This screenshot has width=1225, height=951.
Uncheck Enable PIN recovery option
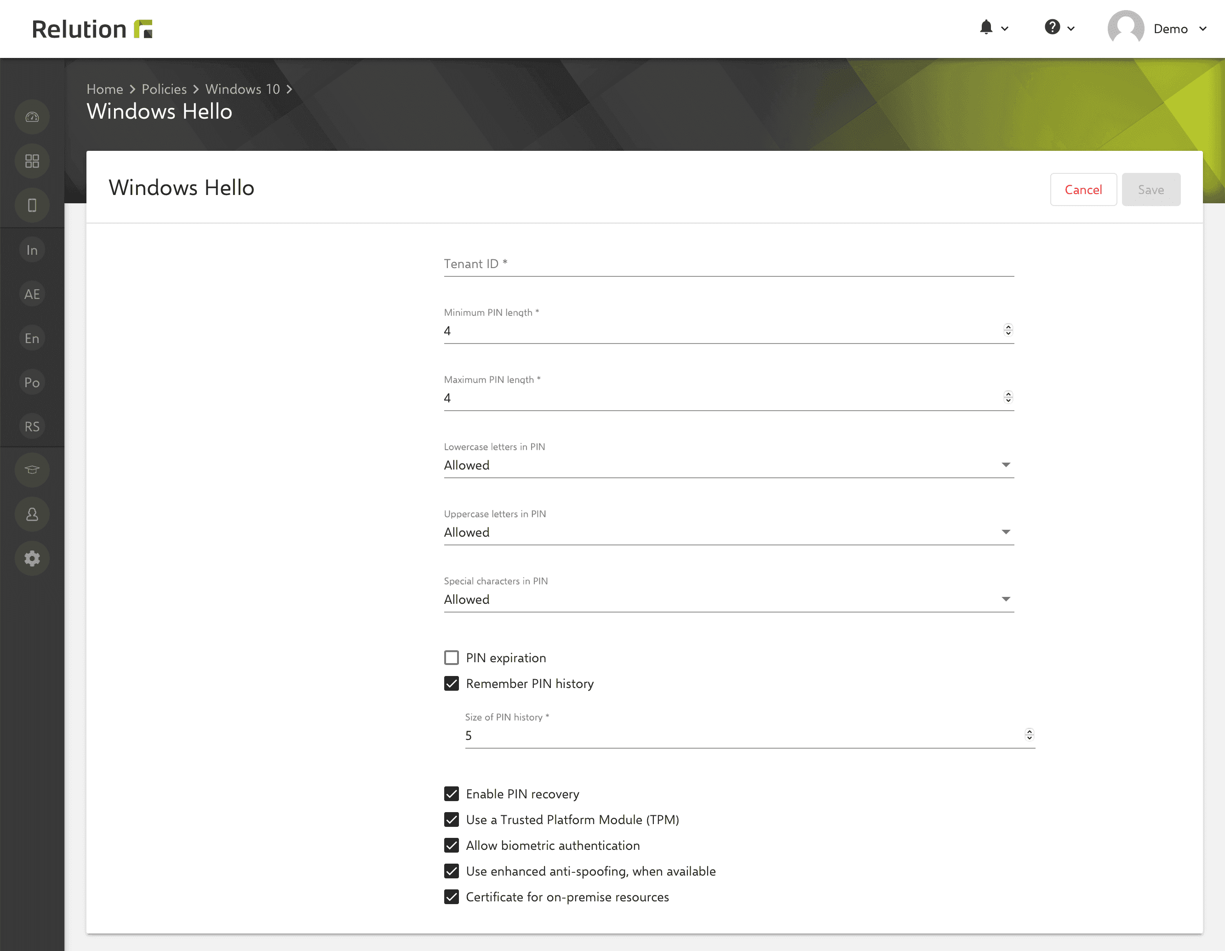coord(452,793)
